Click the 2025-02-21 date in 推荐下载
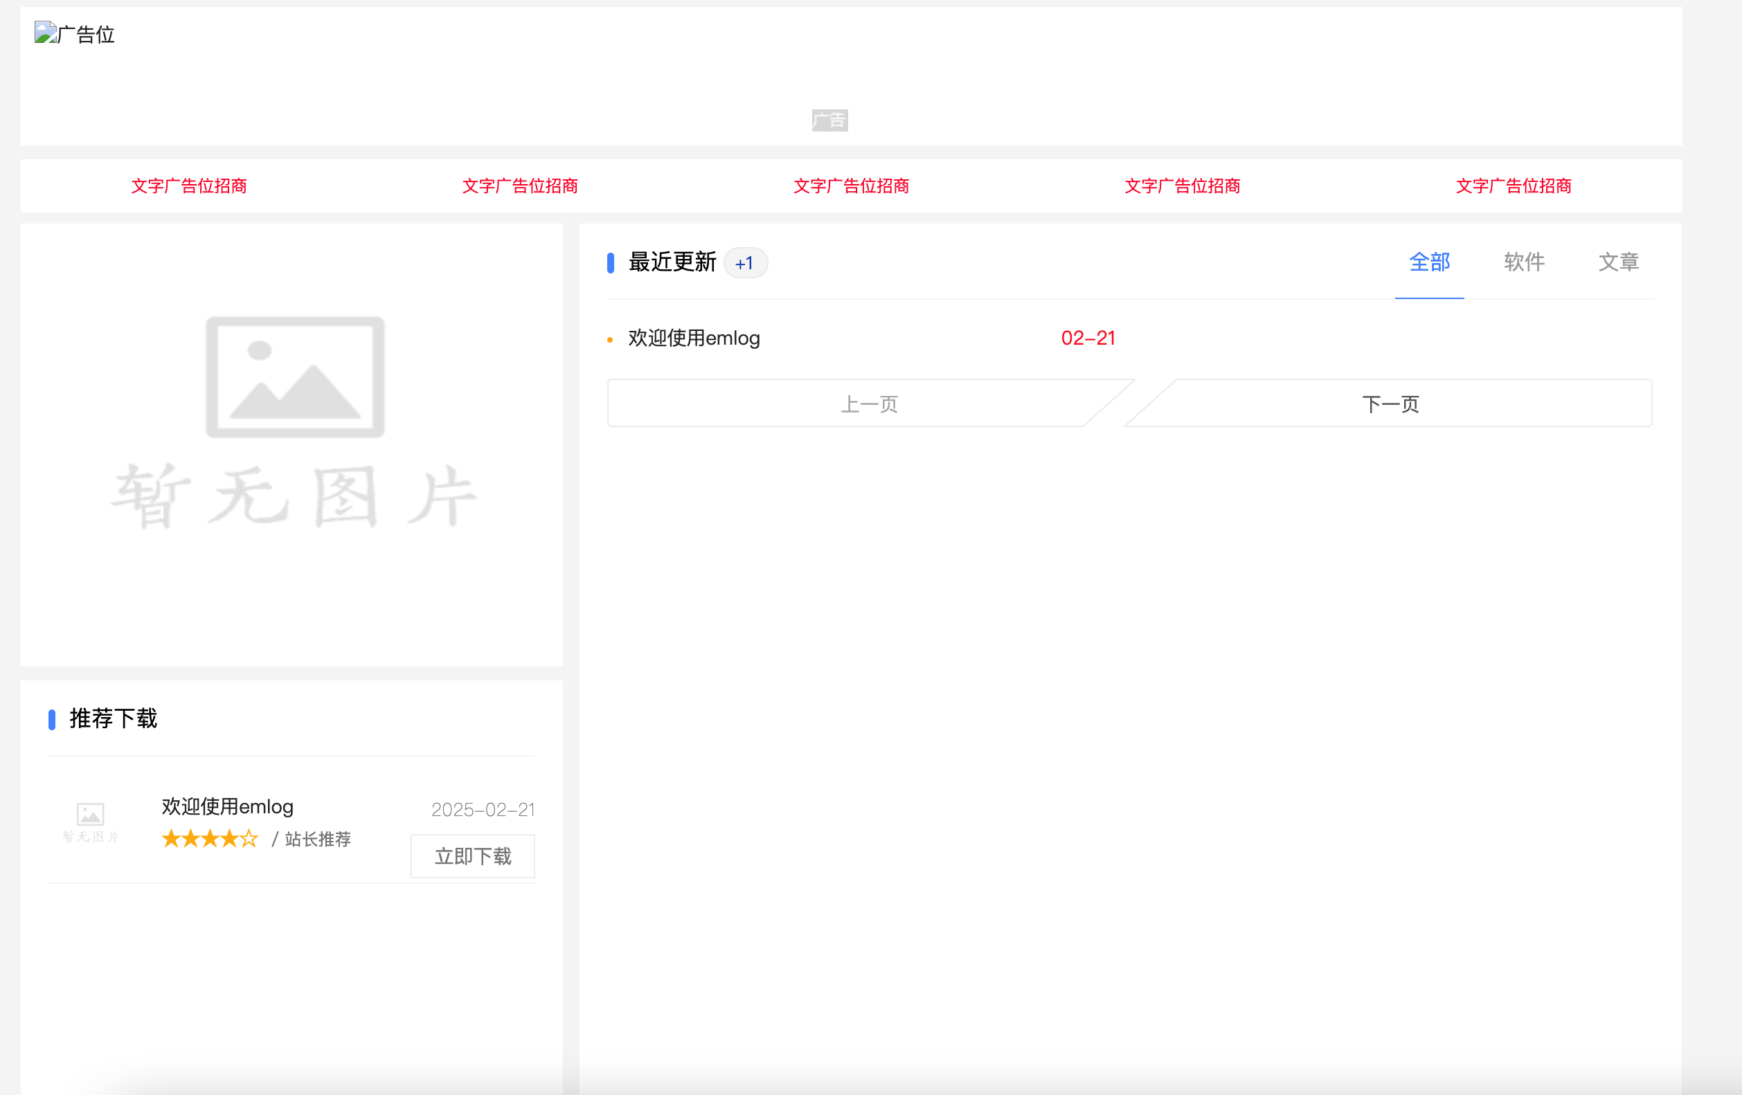 pos(483,810)
